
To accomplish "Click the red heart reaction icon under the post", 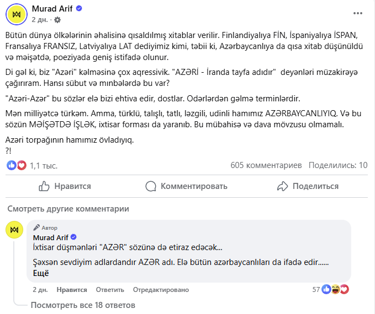I will coord(22,165).
